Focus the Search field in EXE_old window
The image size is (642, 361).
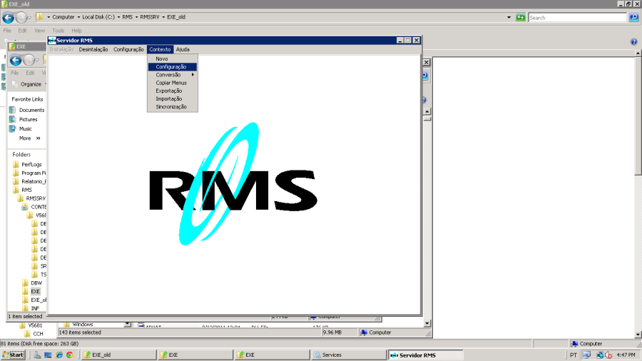pyautogui.click(x=577, y=18)
